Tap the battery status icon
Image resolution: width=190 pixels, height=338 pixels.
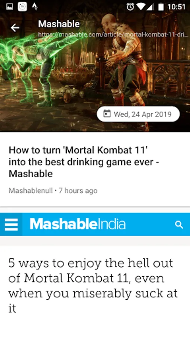[x=161, y=7]
